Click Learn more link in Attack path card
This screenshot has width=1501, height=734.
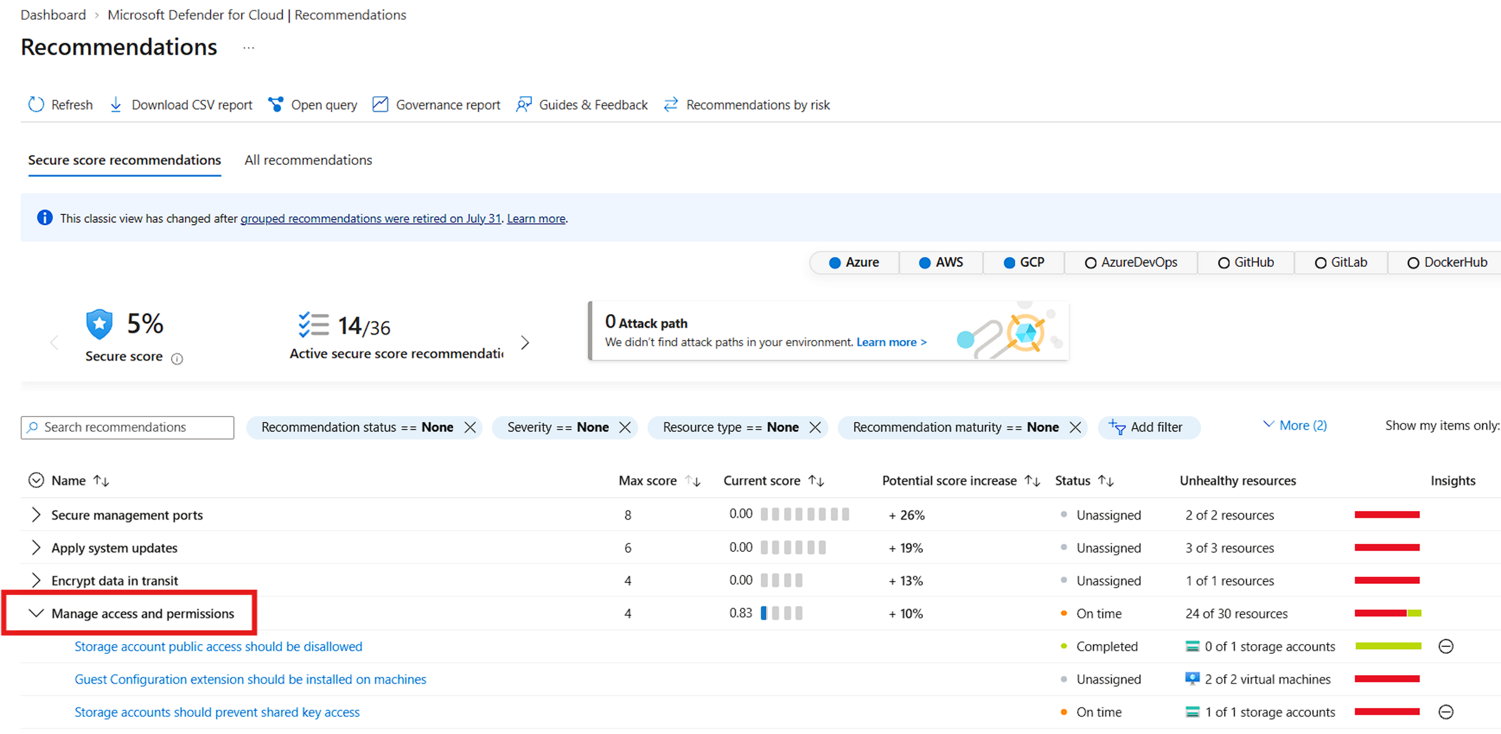point(892,342)
